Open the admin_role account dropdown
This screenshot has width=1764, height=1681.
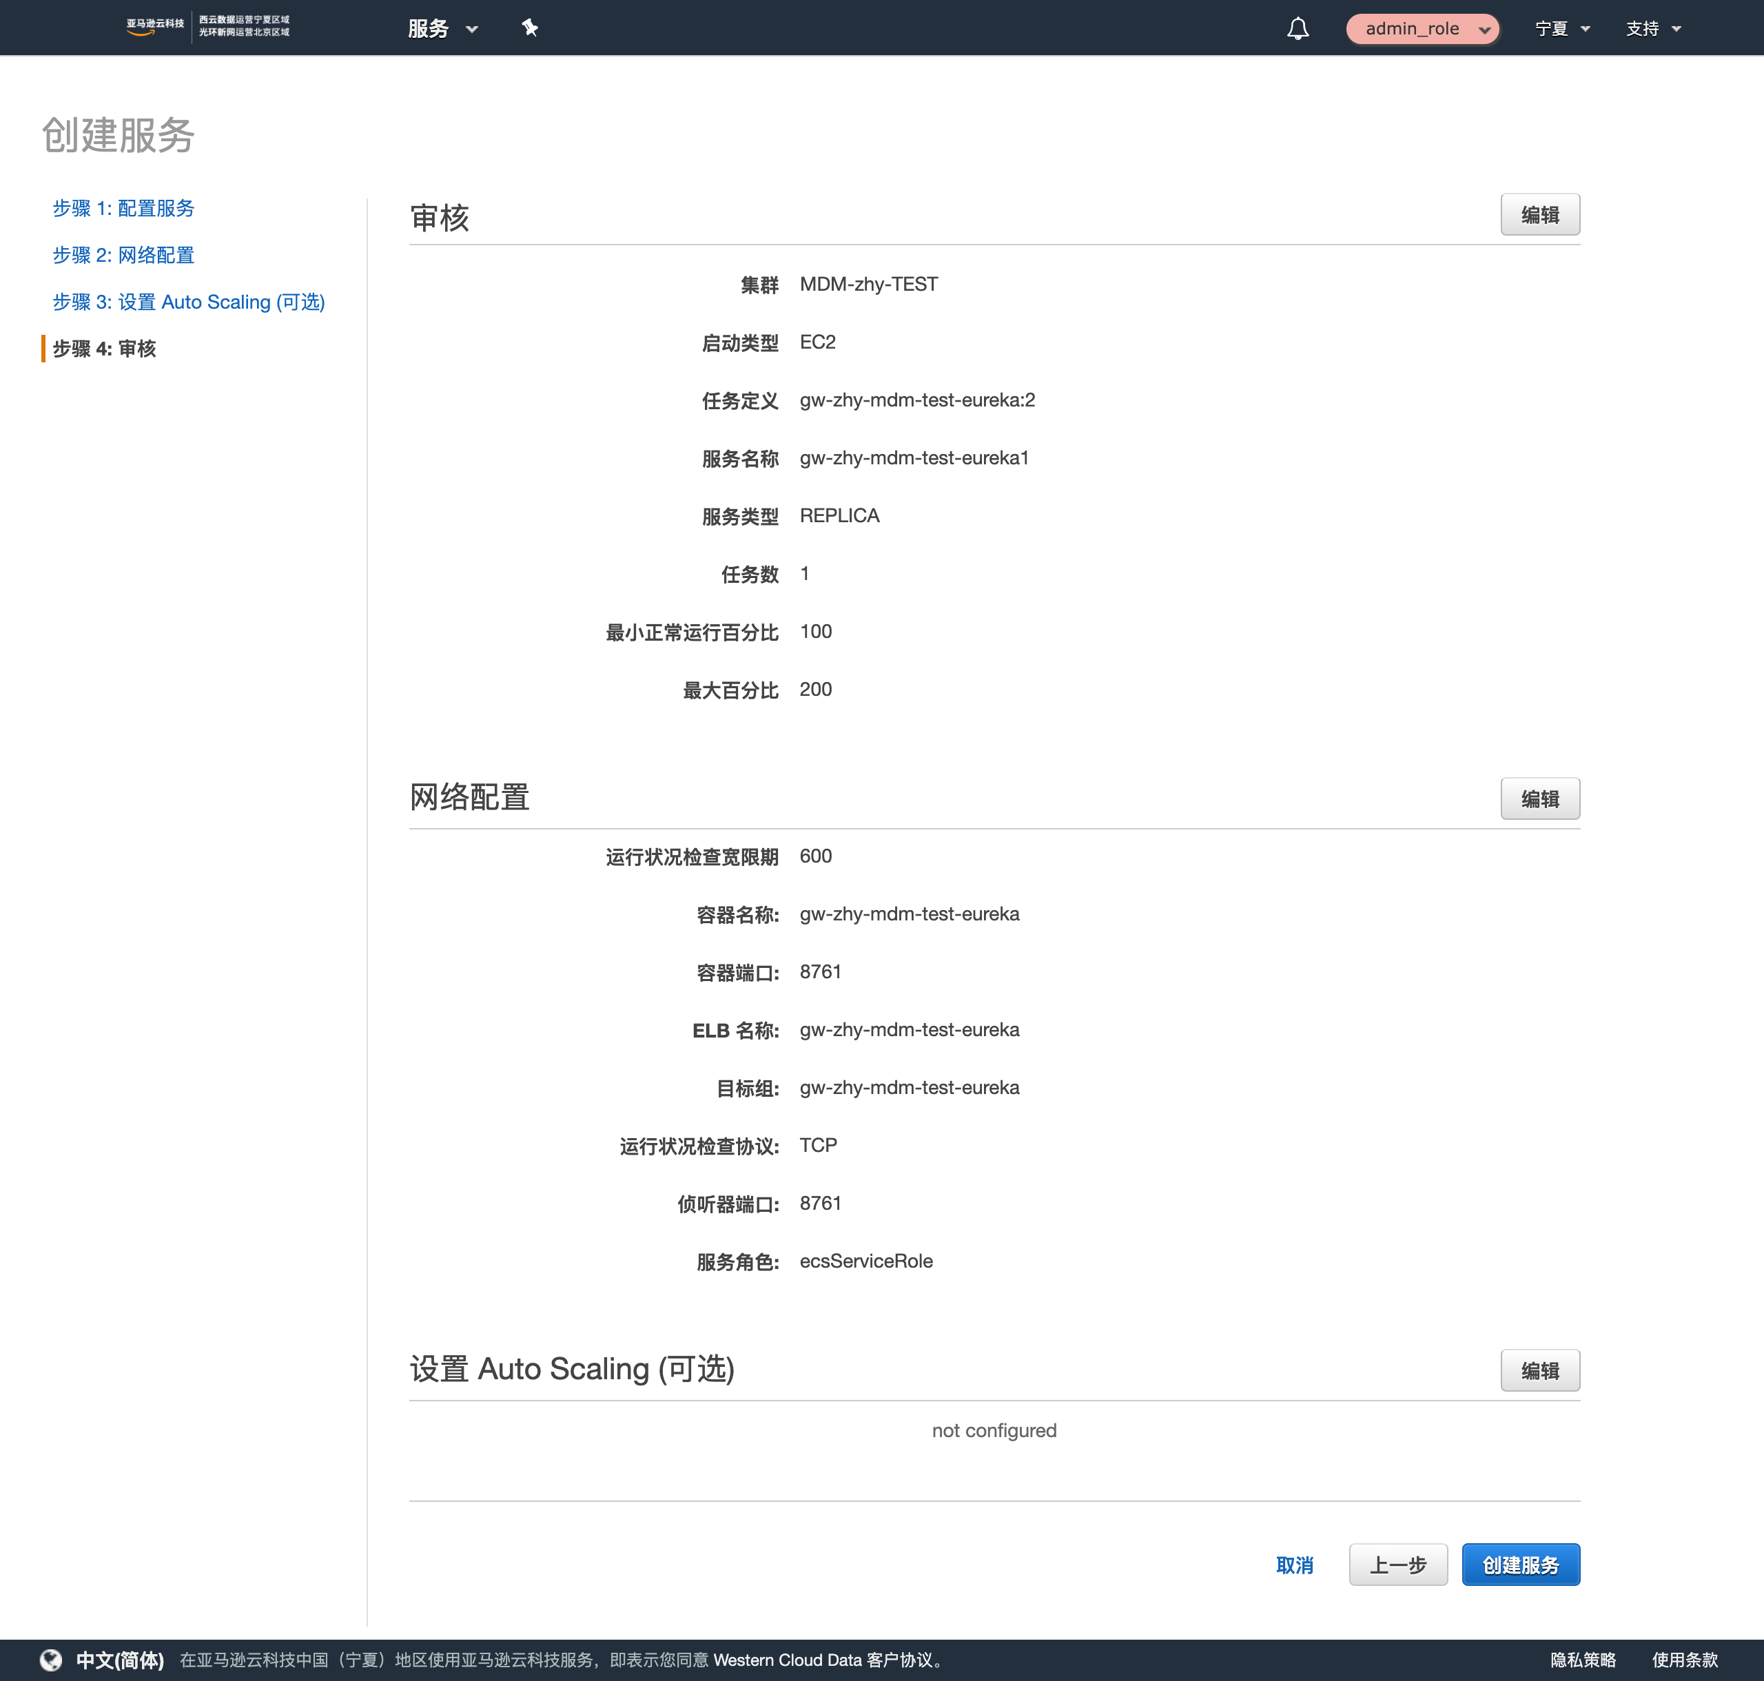[1422, 29]
